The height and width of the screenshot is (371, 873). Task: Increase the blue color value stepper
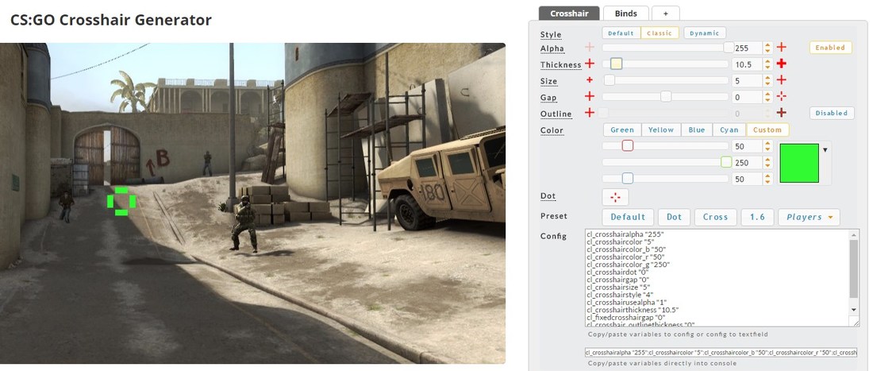pos(767,176)
